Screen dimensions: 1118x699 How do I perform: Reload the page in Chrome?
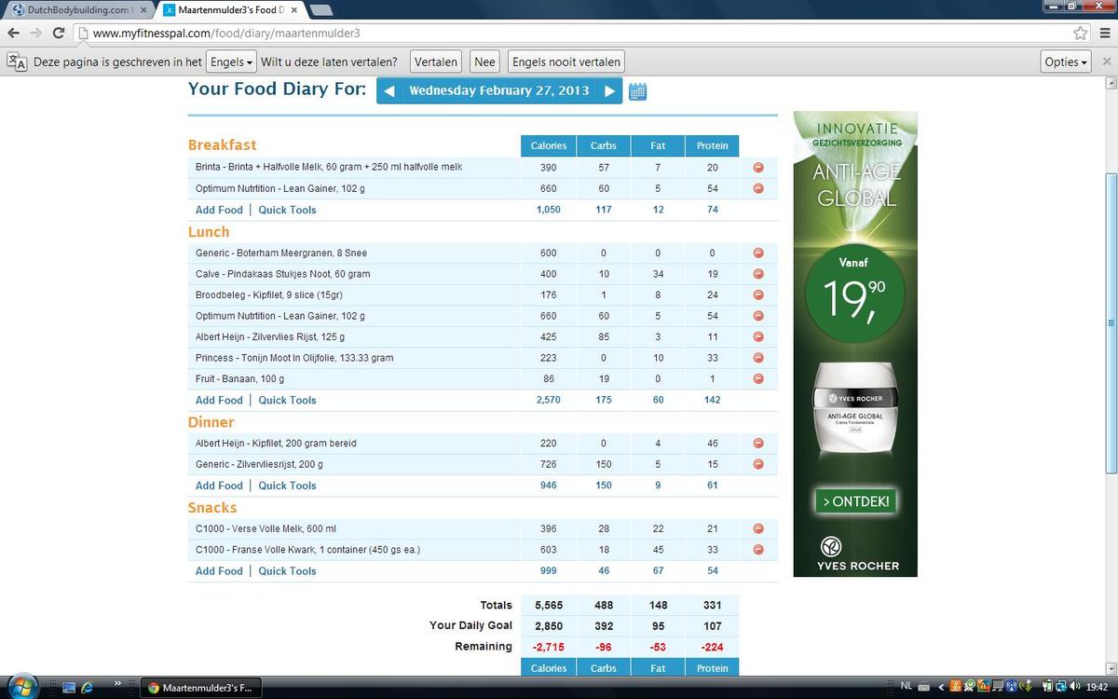(x=59, y=33)
